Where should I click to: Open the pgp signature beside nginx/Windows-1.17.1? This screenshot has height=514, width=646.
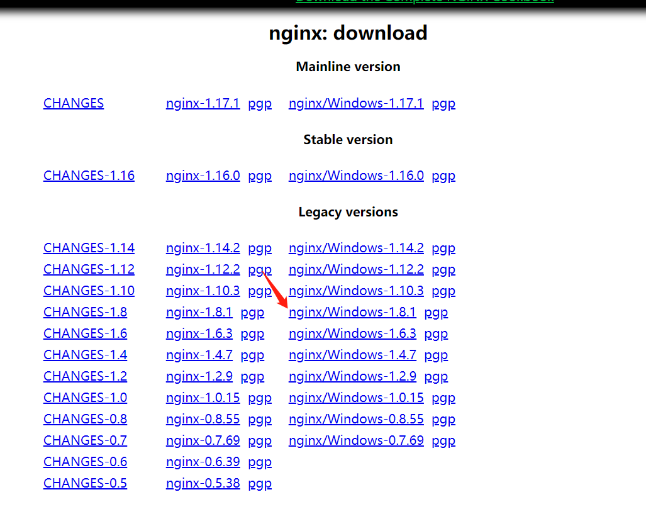point(443,104)
